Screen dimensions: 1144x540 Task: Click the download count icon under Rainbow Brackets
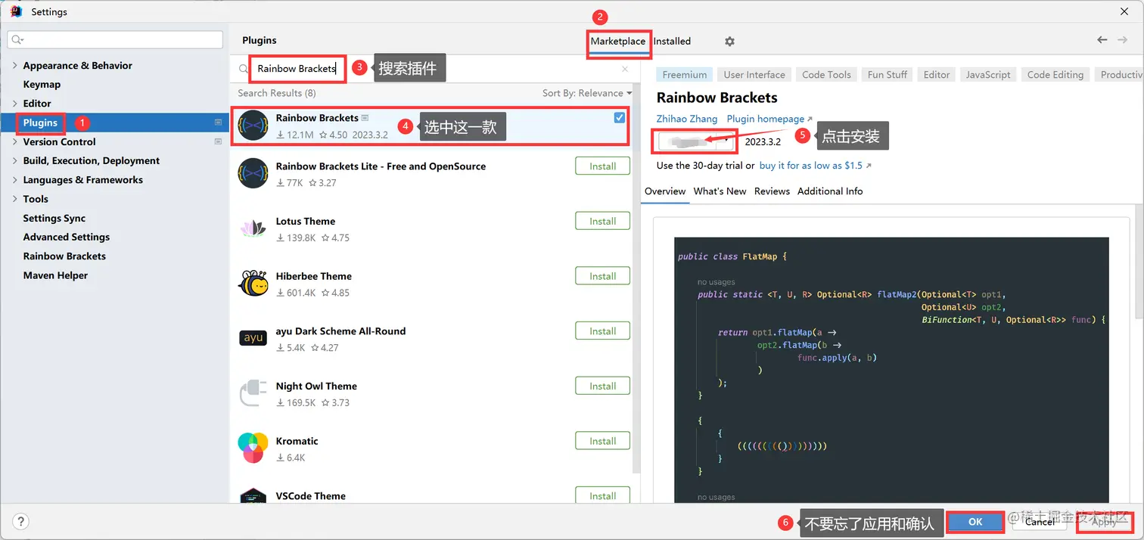tap(281, 135)
